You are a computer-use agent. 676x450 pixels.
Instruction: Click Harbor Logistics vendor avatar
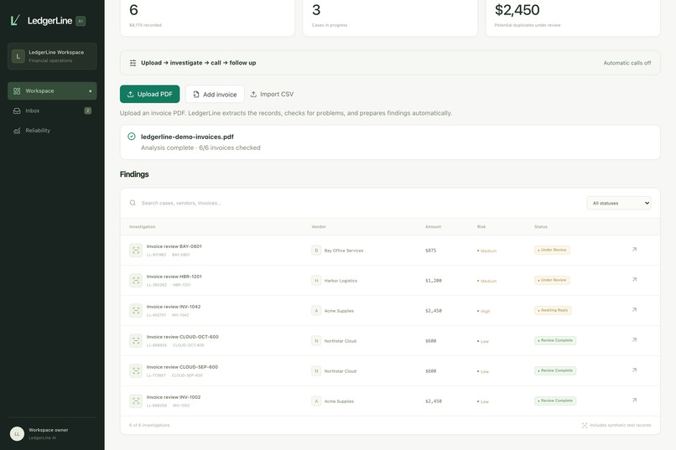pos(316,281)
